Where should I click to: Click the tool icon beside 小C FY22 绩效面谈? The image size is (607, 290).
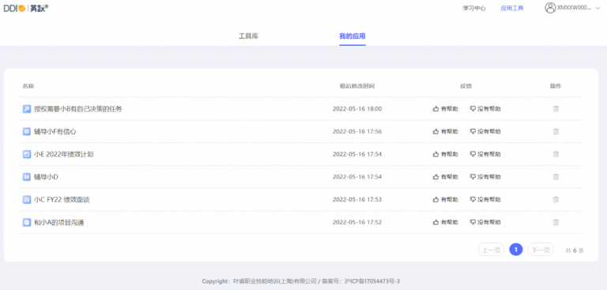[x=27, y=200]
